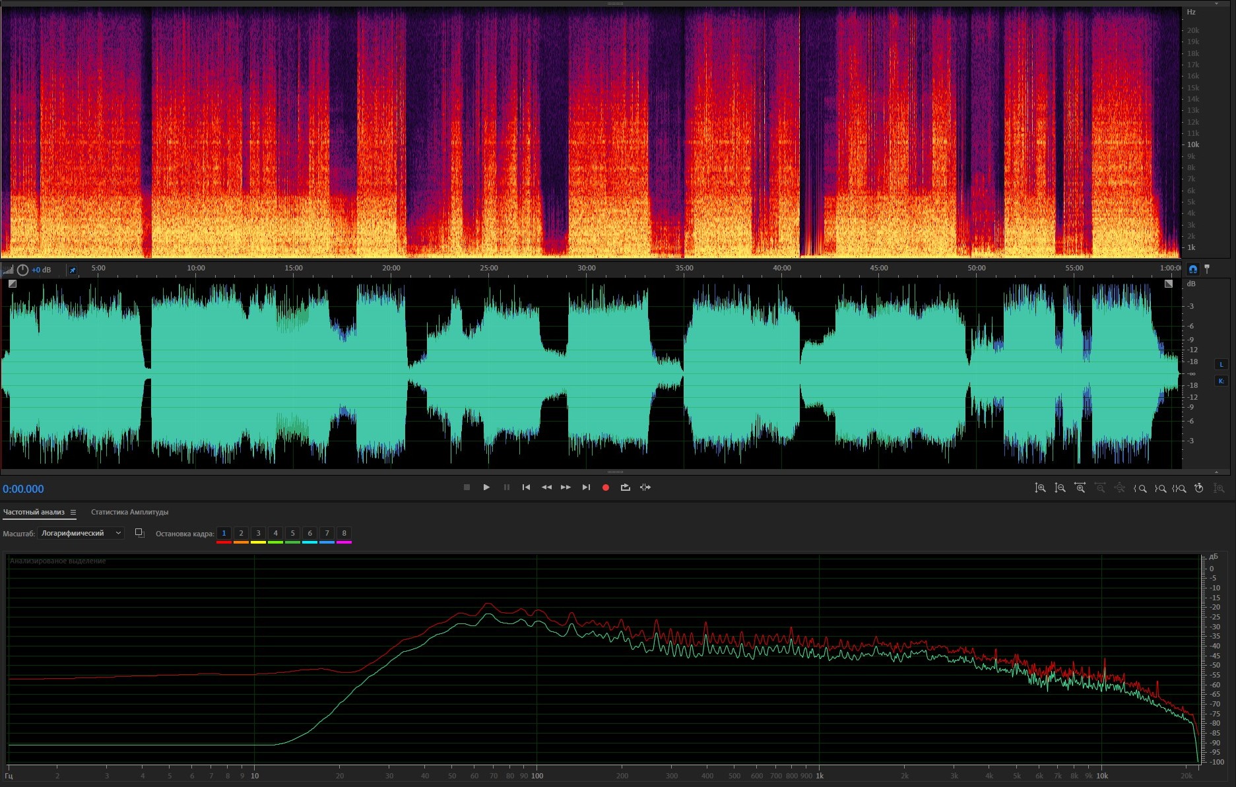Click the 30:00 mark on the timeline ruler
Screen dimensions: 1236x787
(x=586, y=268)
